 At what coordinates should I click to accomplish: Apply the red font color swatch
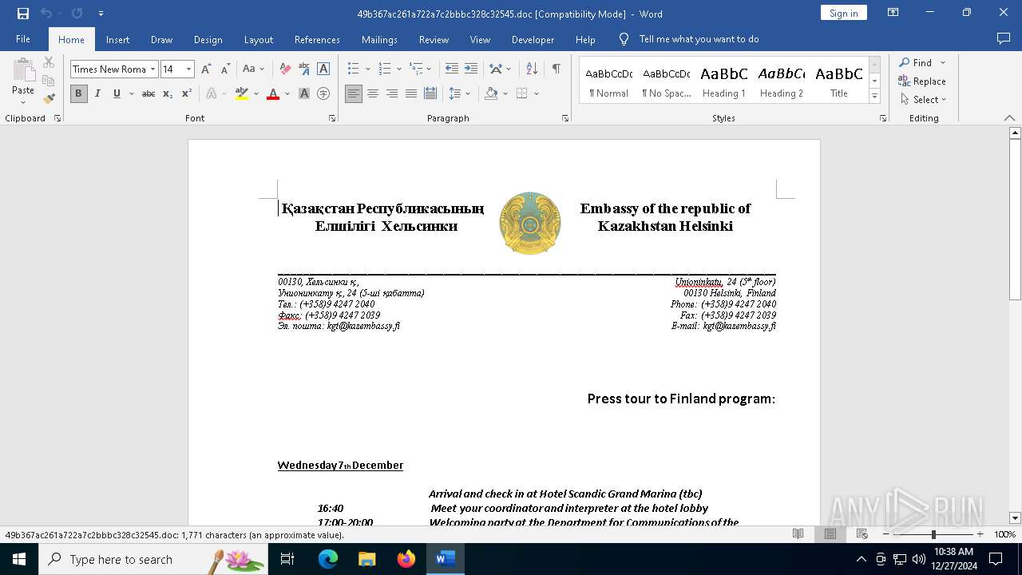point(273,93)
